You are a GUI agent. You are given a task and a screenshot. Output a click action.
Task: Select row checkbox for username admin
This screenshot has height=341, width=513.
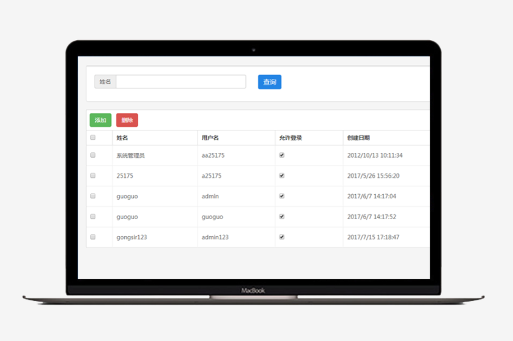93,196
